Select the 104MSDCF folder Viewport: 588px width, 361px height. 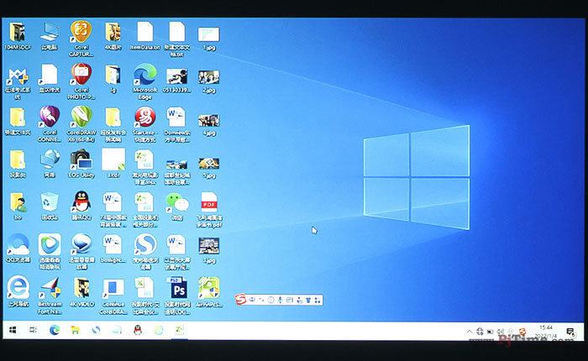(18, 32)
